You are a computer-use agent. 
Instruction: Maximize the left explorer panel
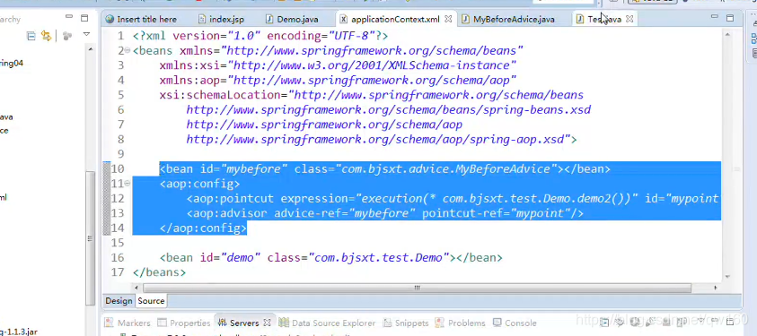click(84, 18)
